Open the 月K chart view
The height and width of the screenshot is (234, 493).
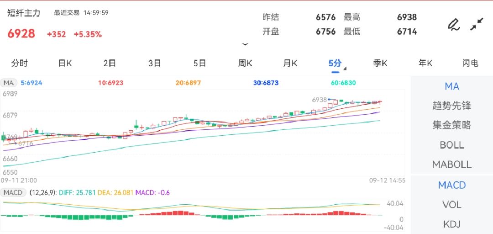290,63
